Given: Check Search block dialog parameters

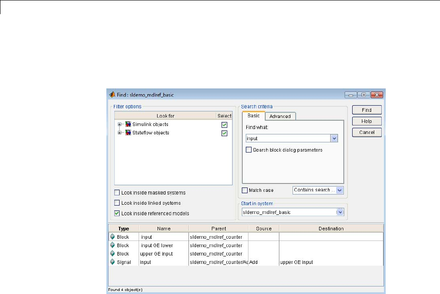Looking at the screenshot, I should click(x=248, y=150).
